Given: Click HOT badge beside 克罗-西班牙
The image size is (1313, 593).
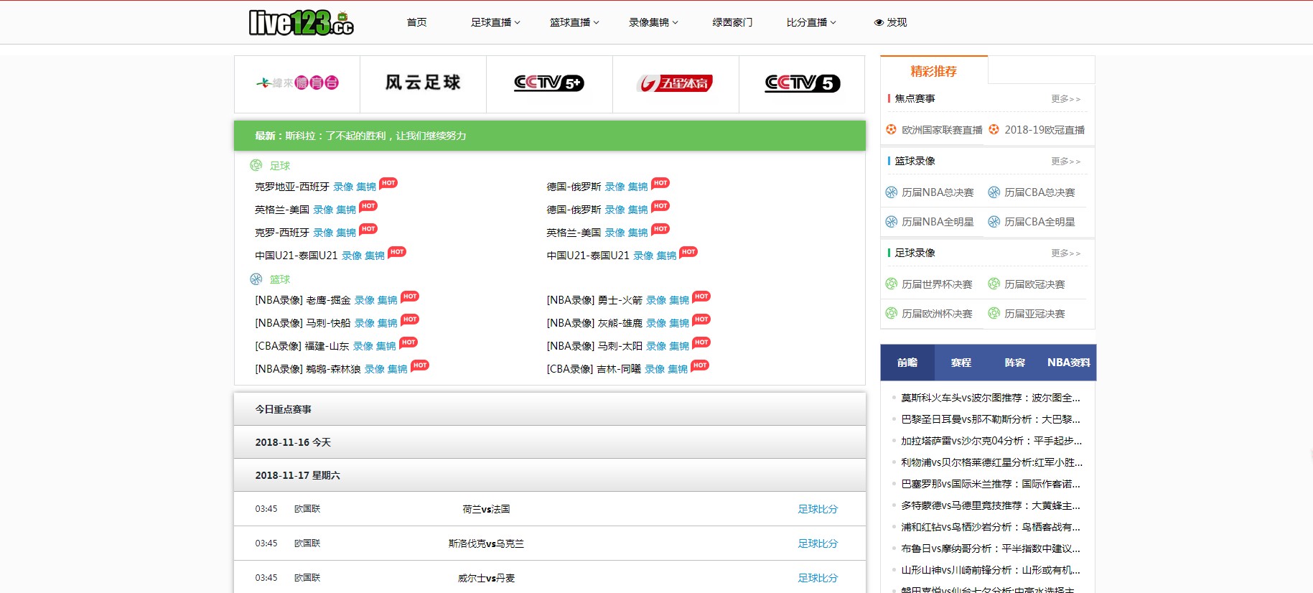Looking at the screenshot, I should click(x=368, y=229).
